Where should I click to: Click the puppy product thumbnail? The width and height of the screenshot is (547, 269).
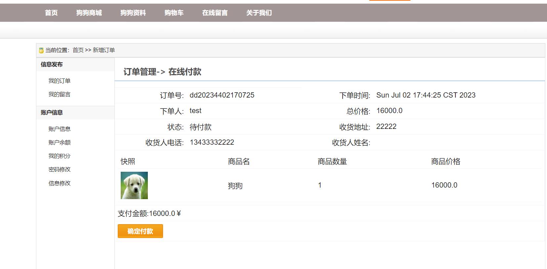coord(134,185)
